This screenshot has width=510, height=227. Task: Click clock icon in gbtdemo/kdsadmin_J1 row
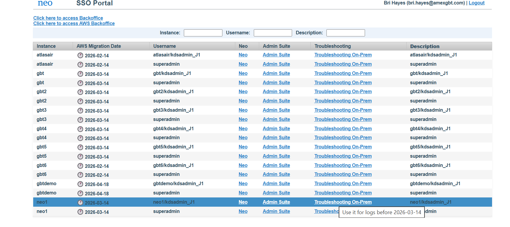pyautogui.click(x=80, y=184)
